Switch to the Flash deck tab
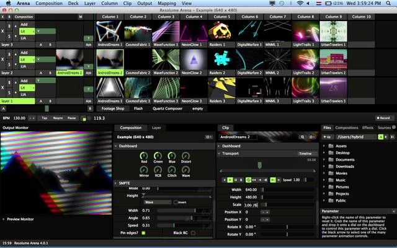397x248 pixels. (138, 108)
